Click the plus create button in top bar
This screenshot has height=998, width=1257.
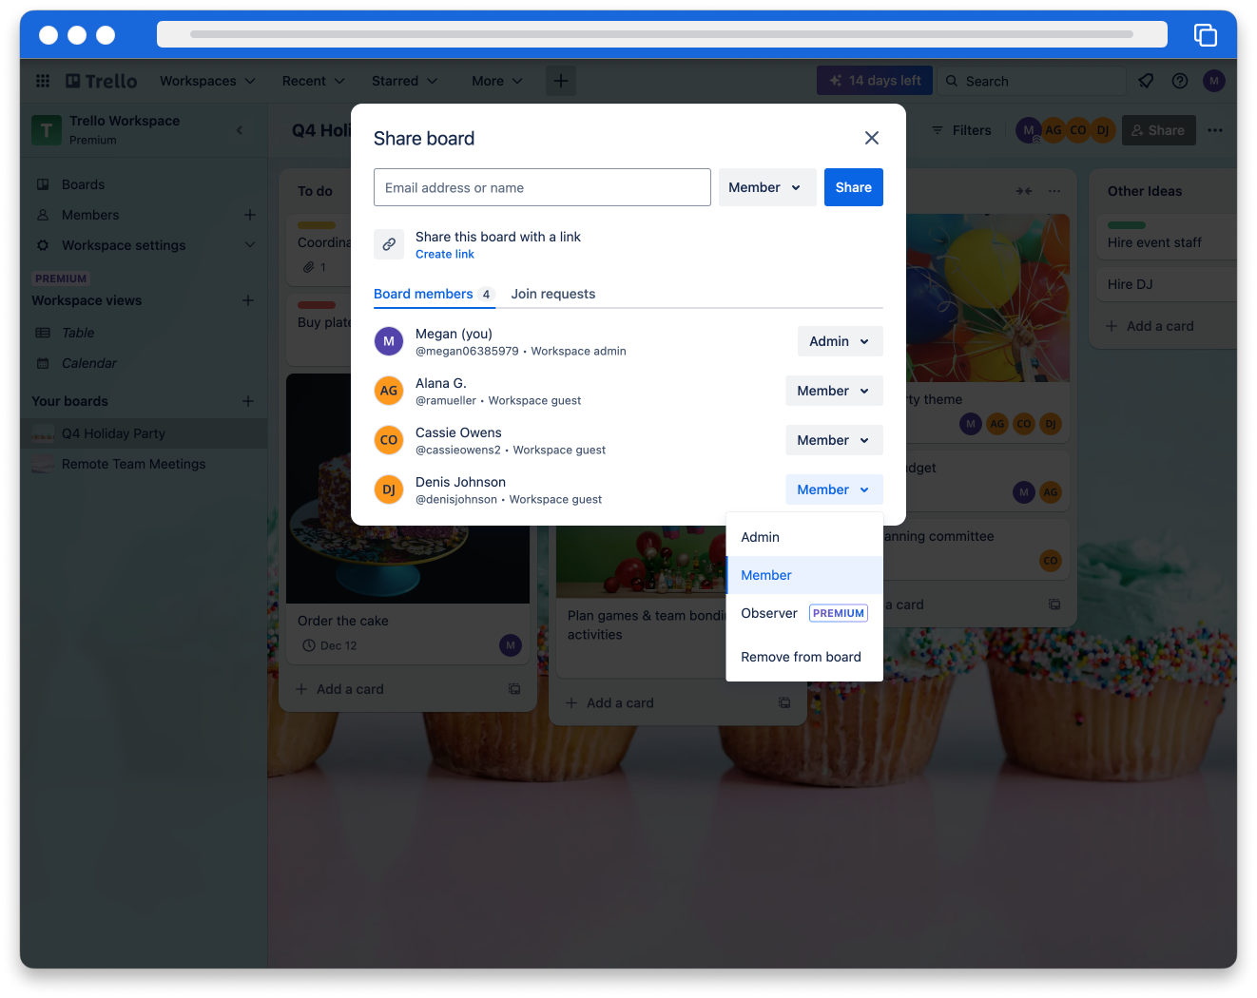[x=561, y=81]
